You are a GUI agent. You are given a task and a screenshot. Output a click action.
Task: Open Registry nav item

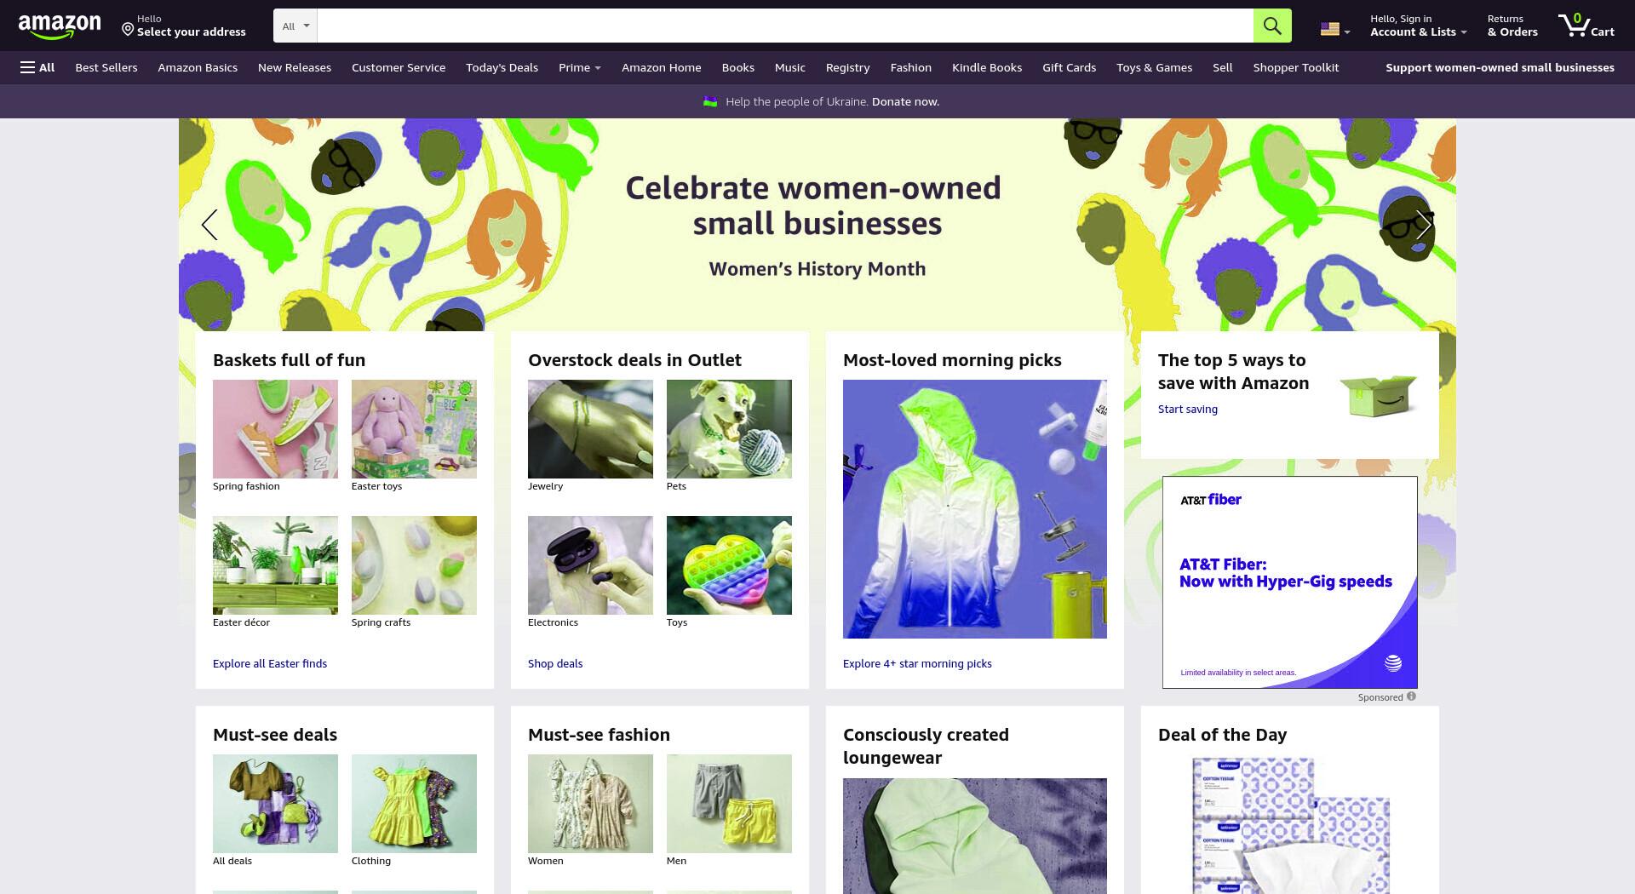click(x=848, y=67)
